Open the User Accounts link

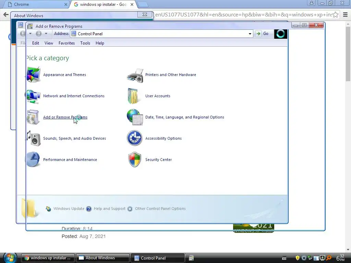[x=158, y=96]
